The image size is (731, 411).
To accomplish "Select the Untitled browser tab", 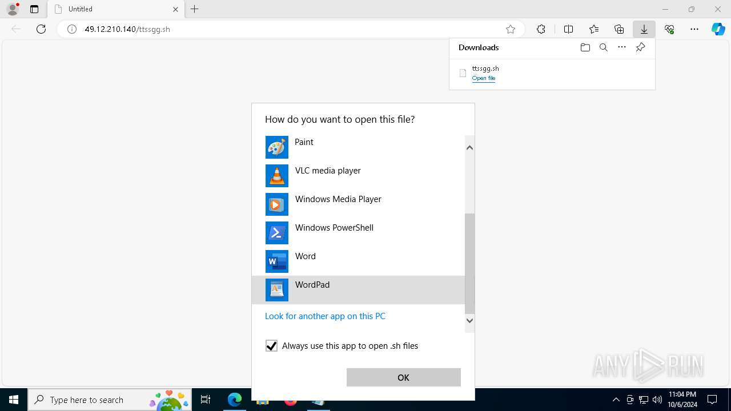I will point(117,9).
